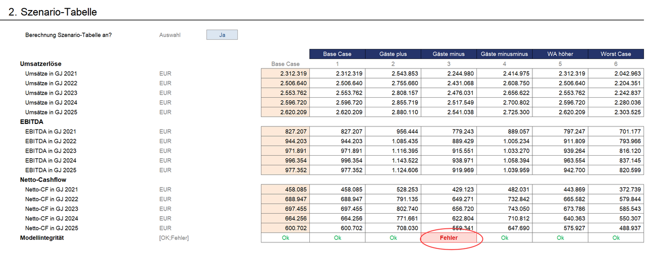Select cell with value 963.554

[x=560, y=161]
